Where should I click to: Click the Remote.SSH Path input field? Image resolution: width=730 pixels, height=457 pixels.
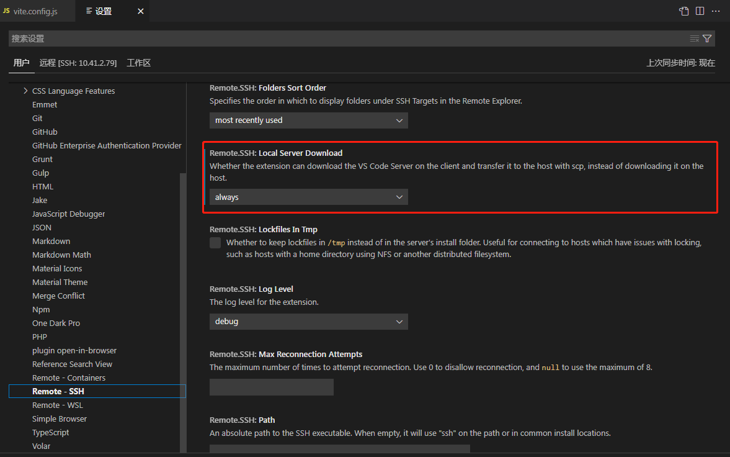coord(339,448)
